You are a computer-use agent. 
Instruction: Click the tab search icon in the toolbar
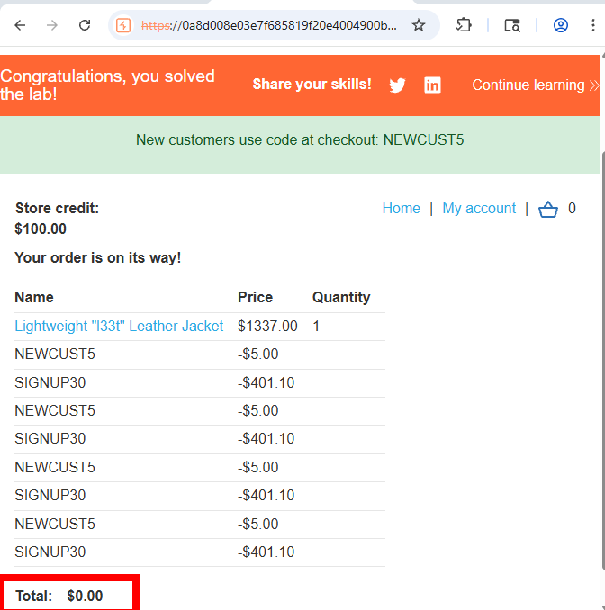512,25
